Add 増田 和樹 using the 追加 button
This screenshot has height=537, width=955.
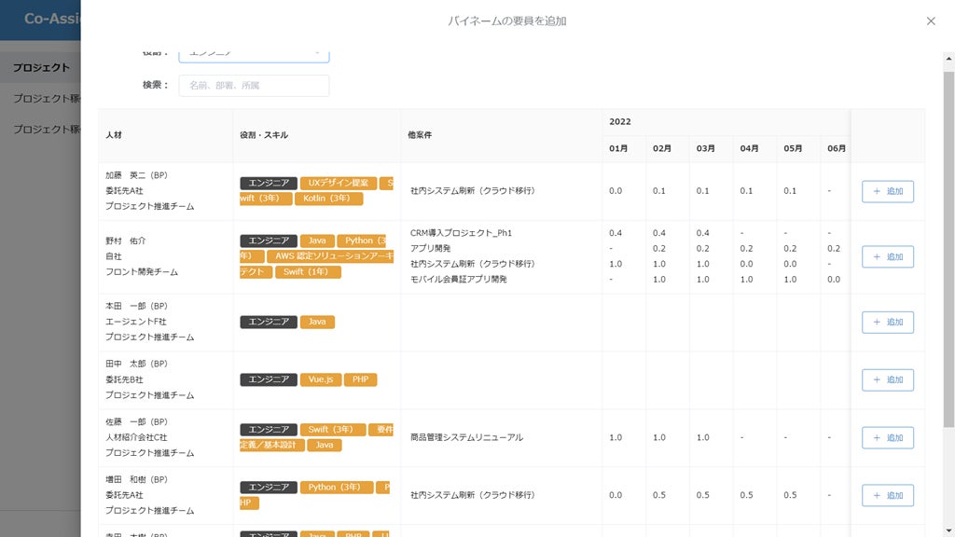coord(887,495)
